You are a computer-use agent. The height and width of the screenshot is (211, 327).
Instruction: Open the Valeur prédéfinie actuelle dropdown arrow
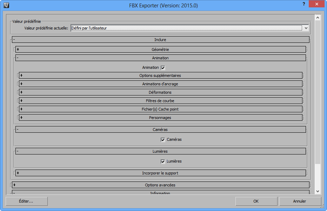(x=306, y=28)
